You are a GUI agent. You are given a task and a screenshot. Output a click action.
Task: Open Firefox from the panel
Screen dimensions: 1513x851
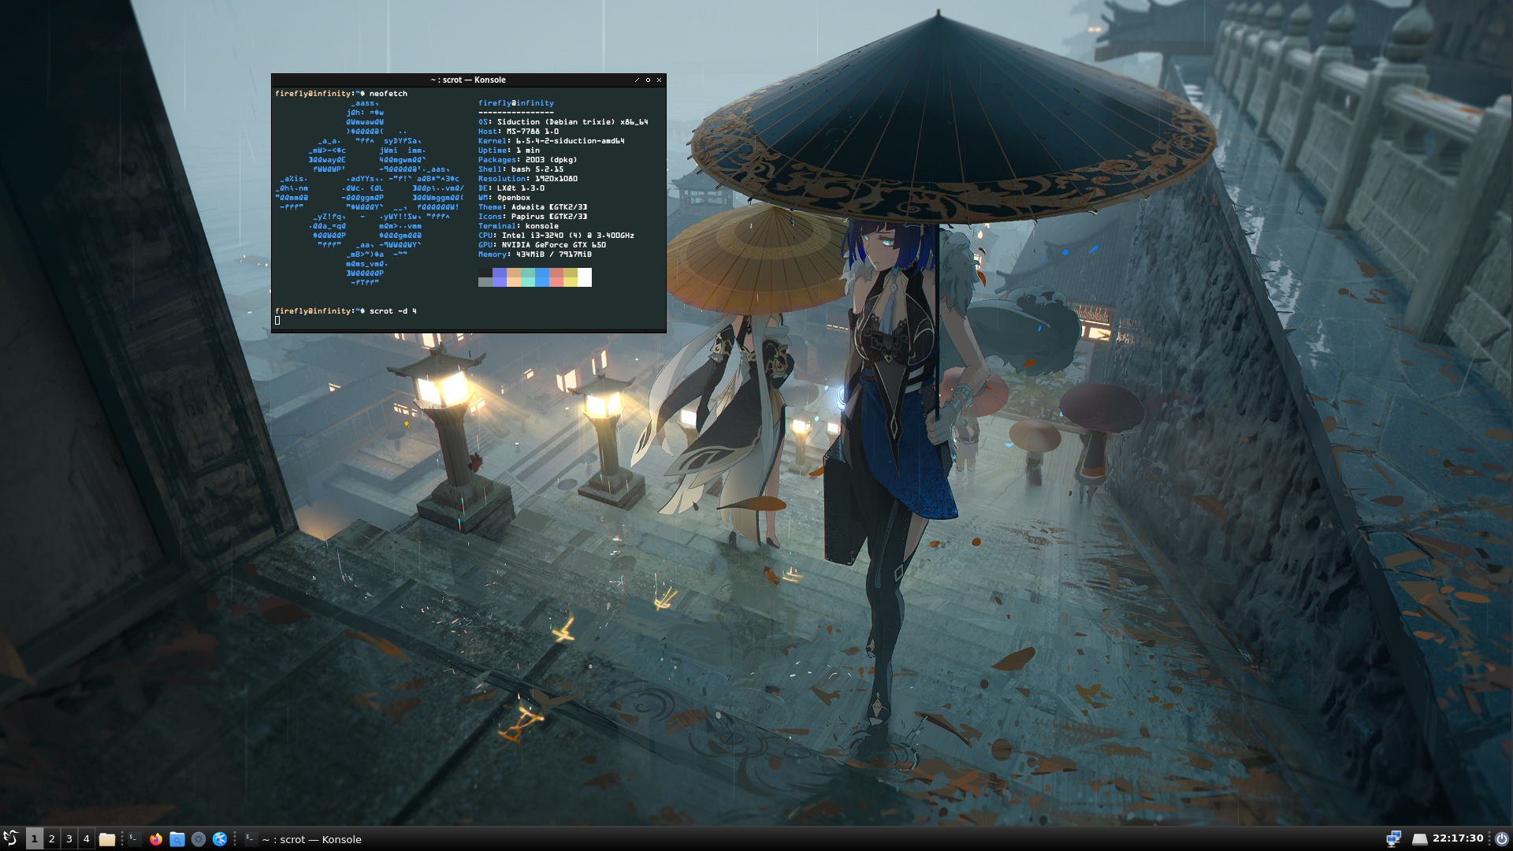156,839
